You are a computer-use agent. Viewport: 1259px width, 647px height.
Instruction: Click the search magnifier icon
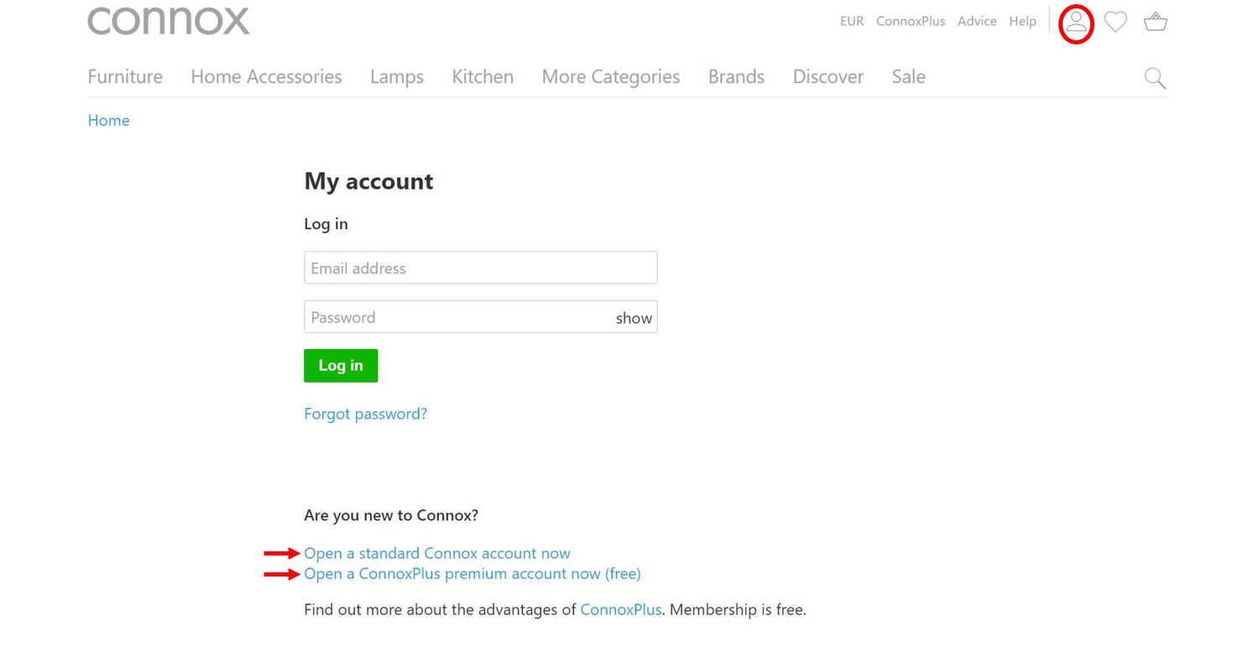1155,79
